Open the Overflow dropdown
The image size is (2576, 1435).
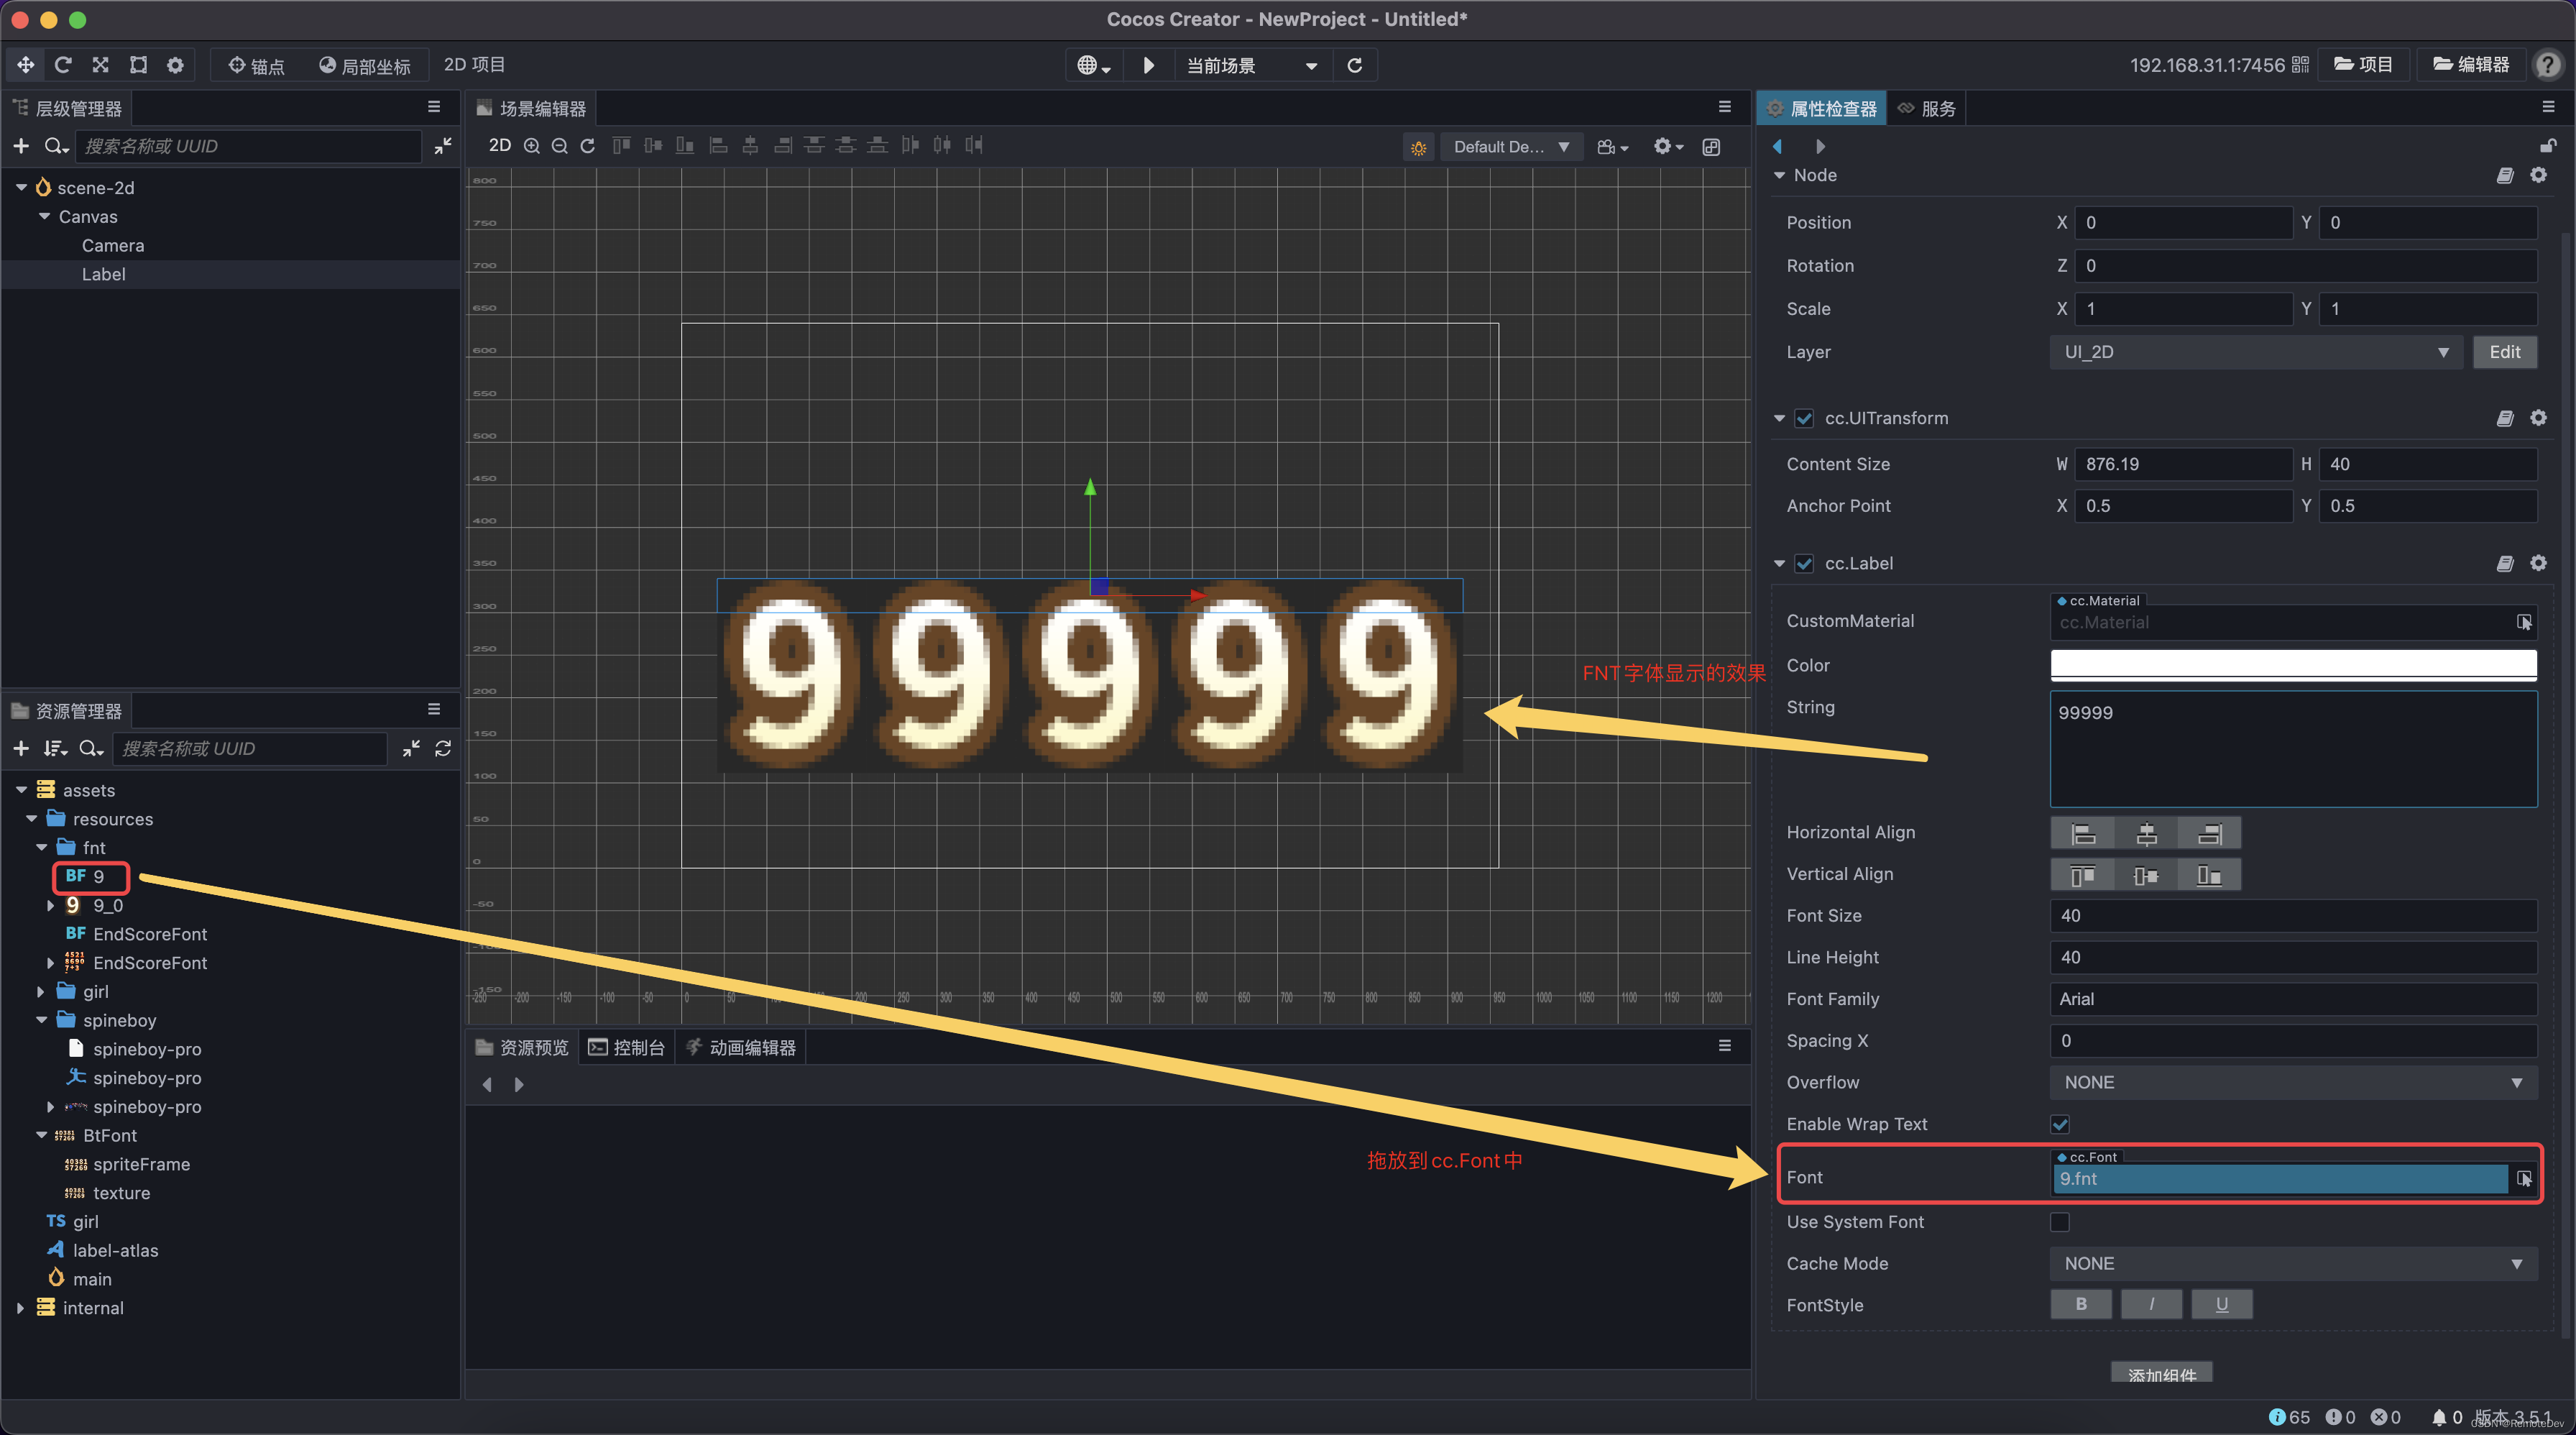point(2292,1082)
